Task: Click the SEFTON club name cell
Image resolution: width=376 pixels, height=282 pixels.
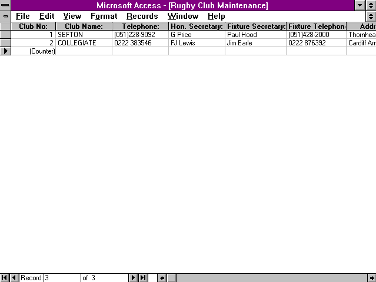Action: point(84,35)
